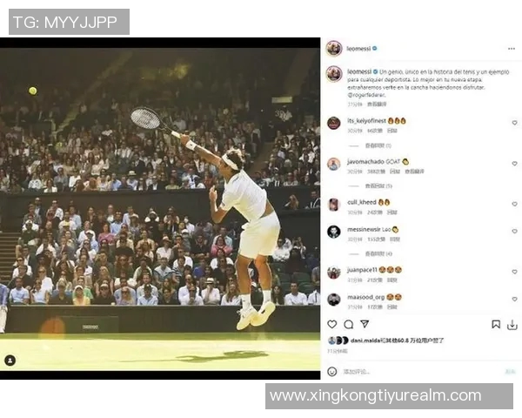Open the emoji picker in comment box

[x=332, y=371]
